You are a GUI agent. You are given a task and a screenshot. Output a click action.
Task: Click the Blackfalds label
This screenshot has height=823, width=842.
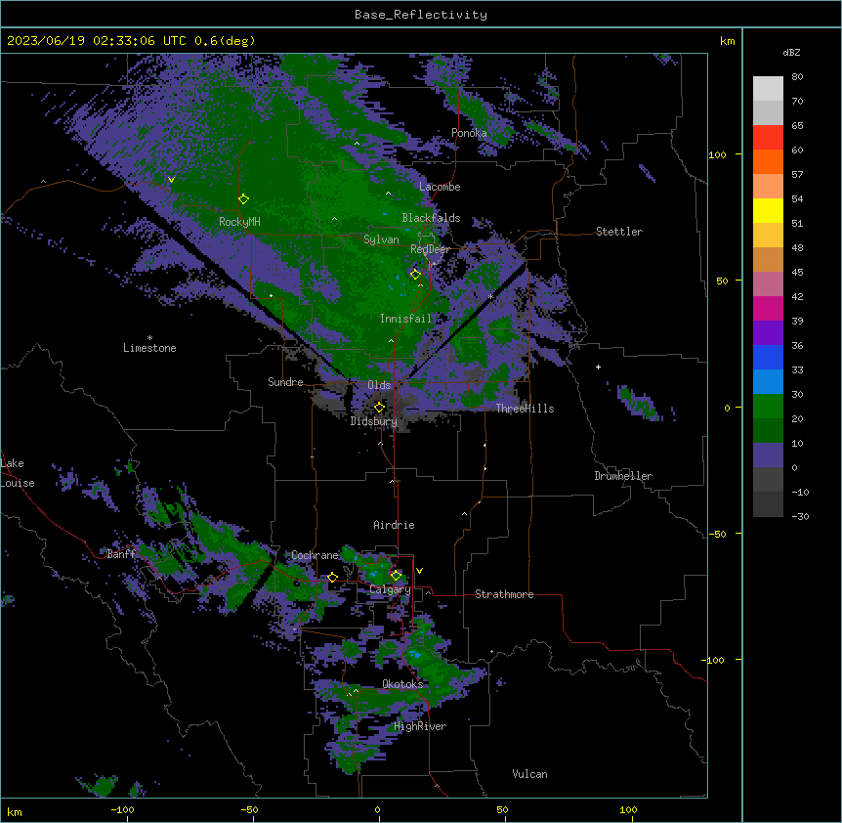(431, 218)
